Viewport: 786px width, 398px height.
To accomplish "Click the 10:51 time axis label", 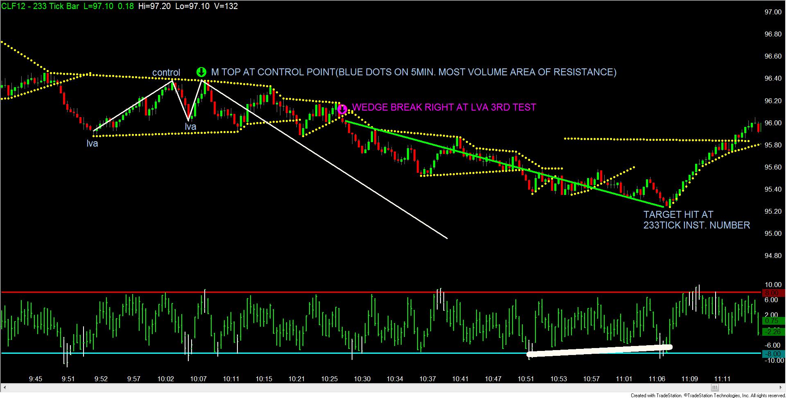I will pos(526,379).
